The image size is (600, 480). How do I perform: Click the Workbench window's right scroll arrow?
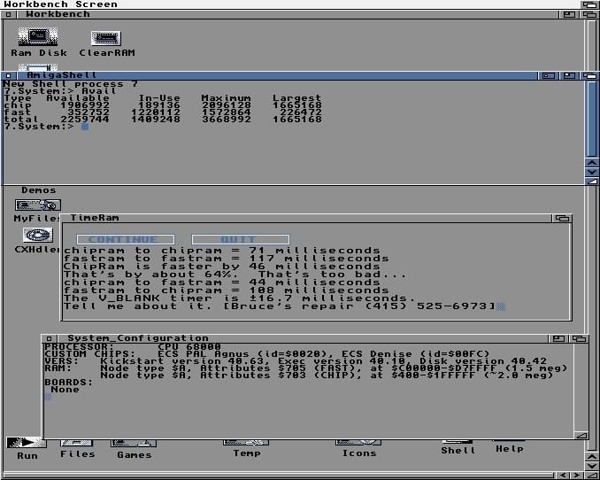pyautogui.click(x=576, y=476)
